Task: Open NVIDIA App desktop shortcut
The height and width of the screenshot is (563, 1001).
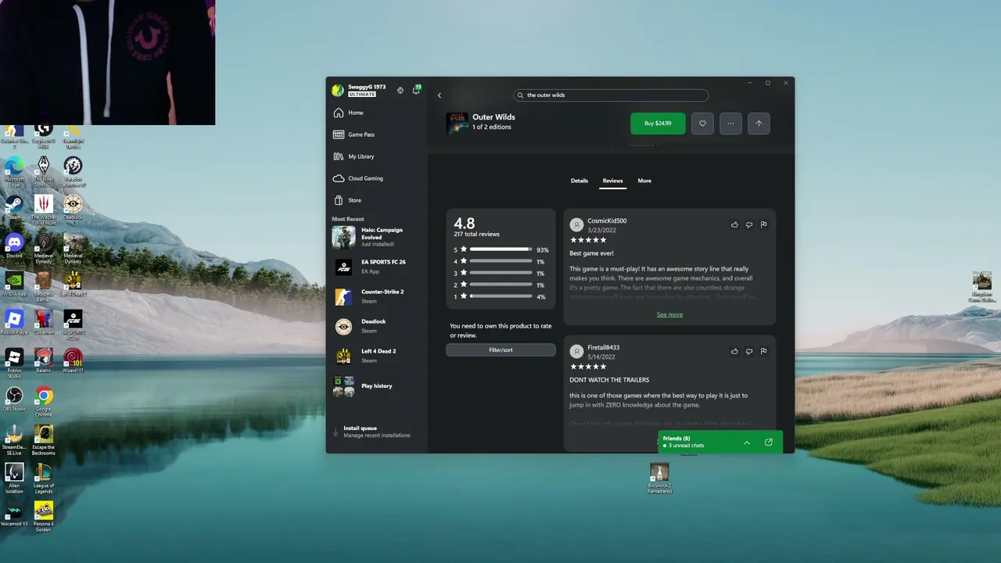Action: [x=14, y=283]
